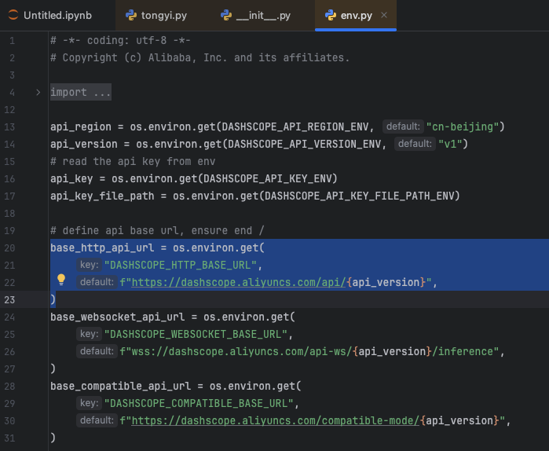Click the 'key:' hint for DASHSCOPE_HTTP_BASE_URL
The width and height of the screenshot is (549, 451).
[89, 265]
